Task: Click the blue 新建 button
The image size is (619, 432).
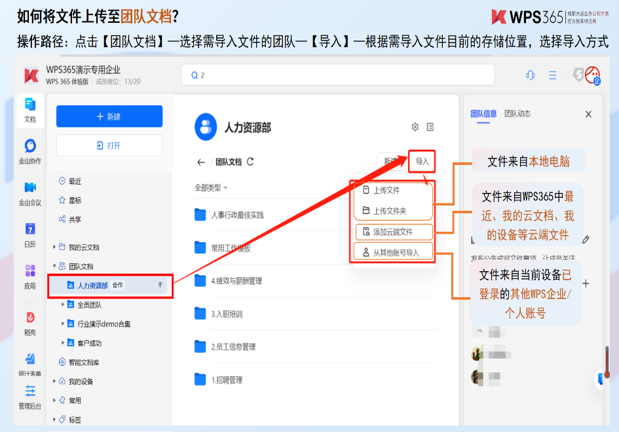Action: [109, 117]
